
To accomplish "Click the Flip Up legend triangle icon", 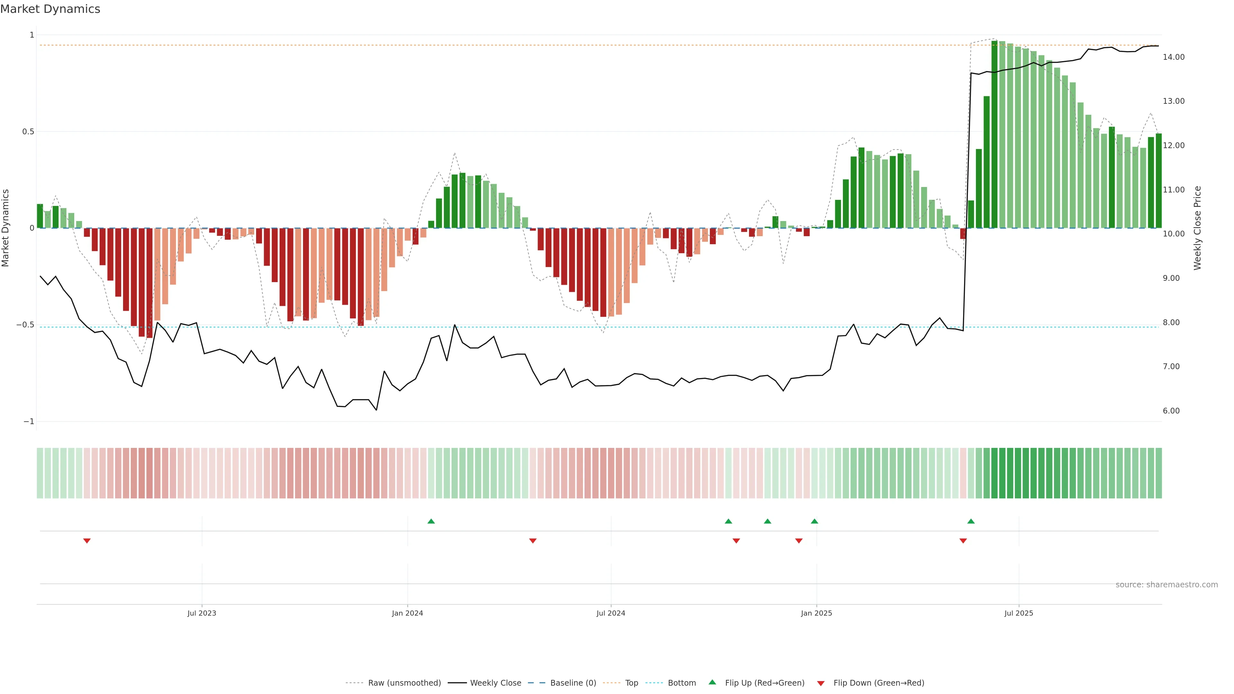I will coord(712,682).
